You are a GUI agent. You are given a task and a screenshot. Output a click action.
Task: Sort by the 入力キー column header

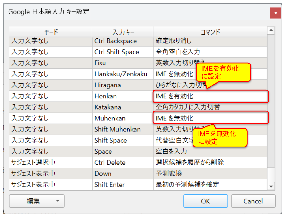[x=123, y=32]
